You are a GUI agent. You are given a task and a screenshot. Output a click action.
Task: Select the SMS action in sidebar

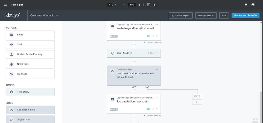pyautogui.click(x=30, y=45)
